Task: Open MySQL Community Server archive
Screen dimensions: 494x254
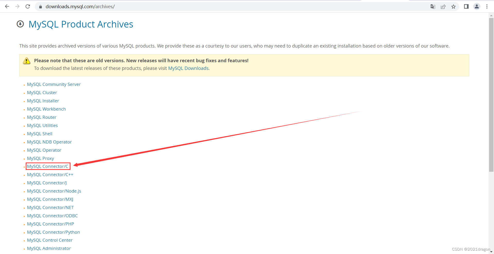Action: pyautogui.click(x=54, y=84)
